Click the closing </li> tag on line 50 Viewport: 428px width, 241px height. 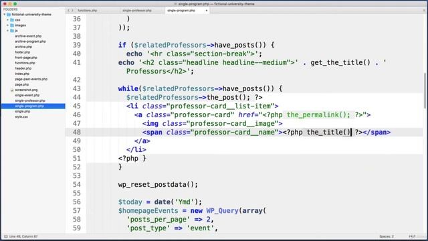point(136,150)
